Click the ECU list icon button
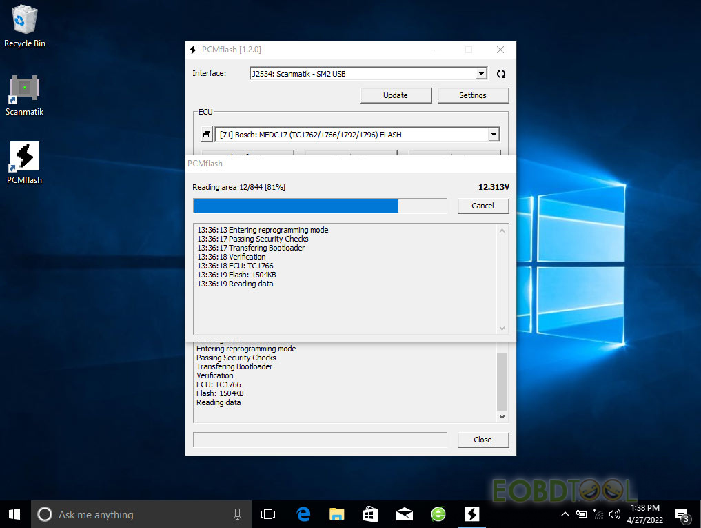Viewport: 701px width, 528px height. coord(206,135)
